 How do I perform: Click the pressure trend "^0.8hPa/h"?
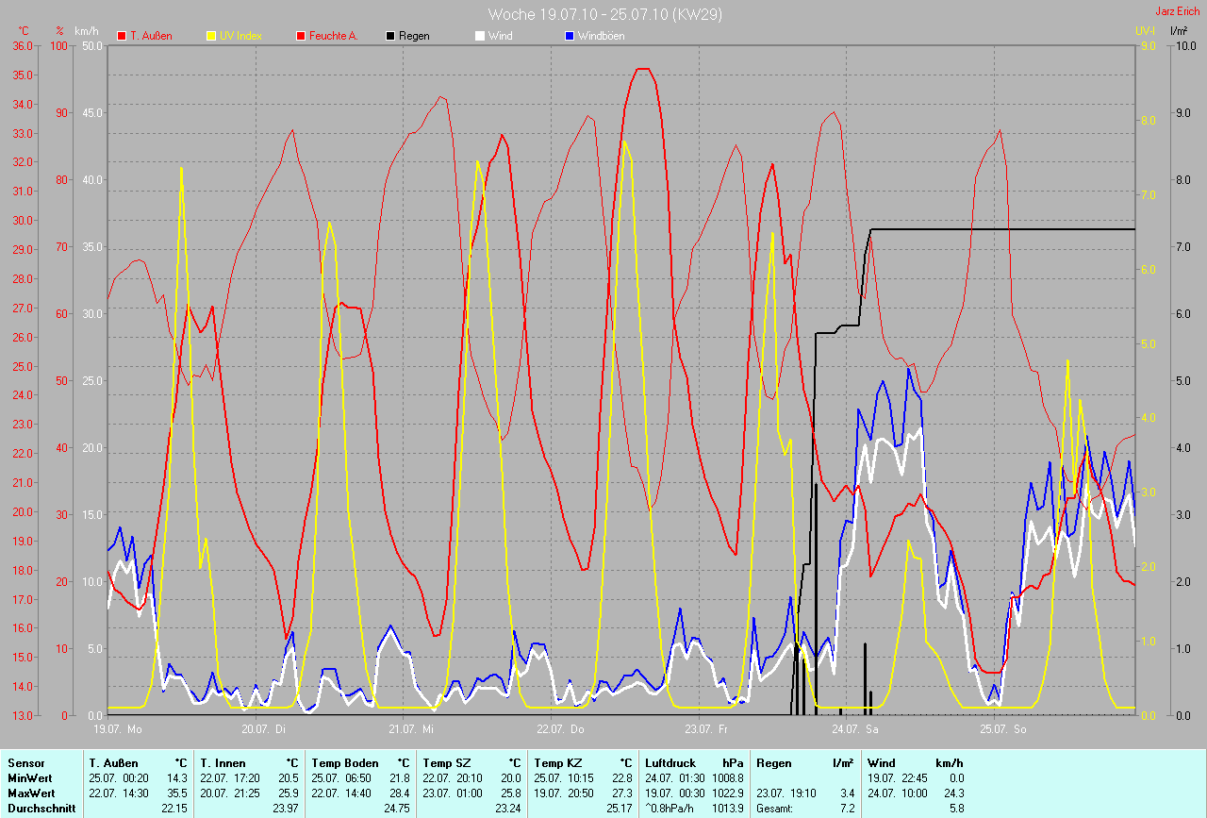[670, 809]
